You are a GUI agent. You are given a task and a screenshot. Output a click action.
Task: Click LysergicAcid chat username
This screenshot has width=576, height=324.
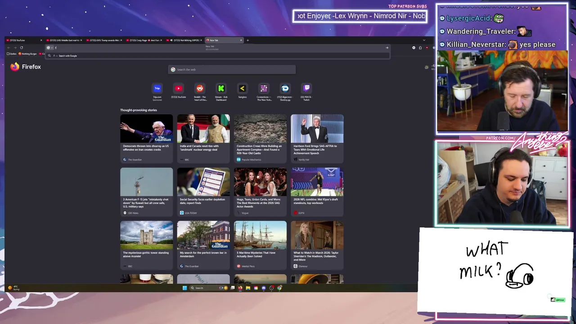[468, 18]
